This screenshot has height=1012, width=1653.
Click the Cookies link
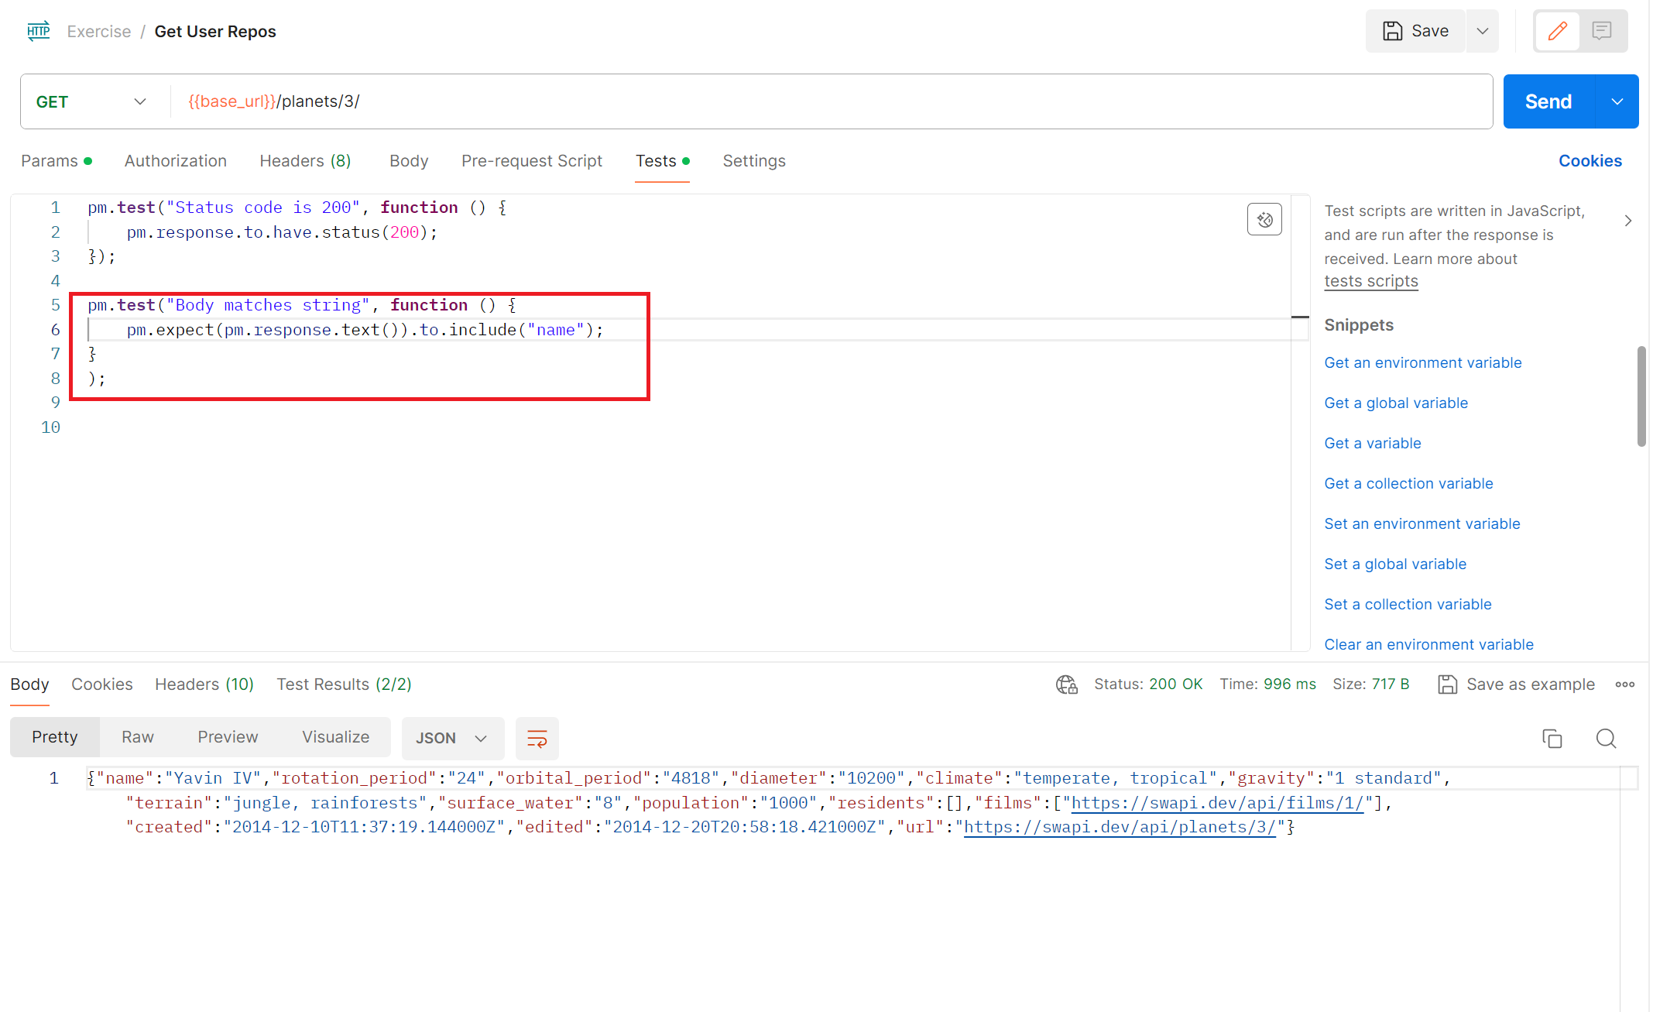tap(1590, 161)
